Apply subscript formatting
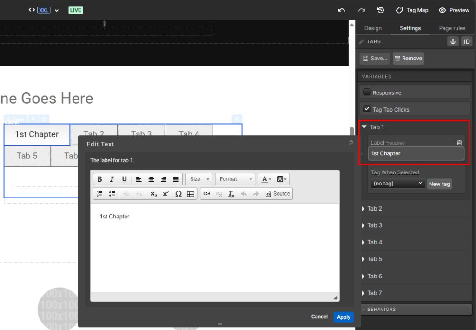476x330 pixels. 153,194
